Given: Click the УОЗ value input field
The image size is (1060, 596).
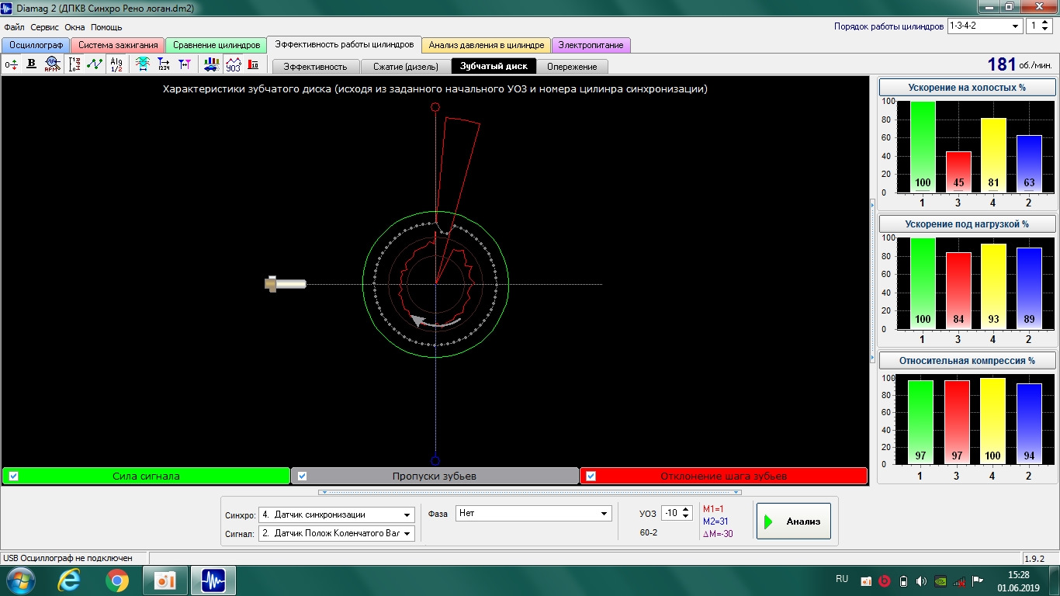Looking at the screenshot, I should pyautogui.click(x=671, y=513).
